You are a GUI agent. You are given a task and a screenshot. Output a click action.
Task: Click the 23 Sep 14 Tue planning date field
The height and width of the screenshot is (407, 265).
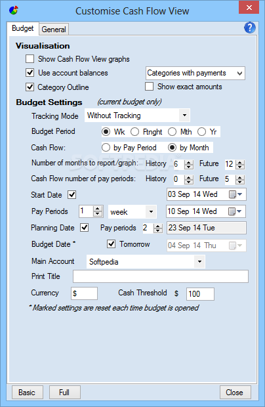pyautogui.click(x=207, y=228)
